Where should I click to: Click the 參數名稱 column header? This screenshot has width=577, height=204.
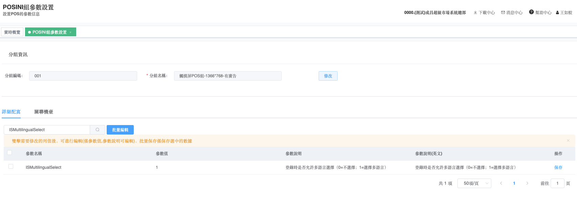[x=34, y=154]
